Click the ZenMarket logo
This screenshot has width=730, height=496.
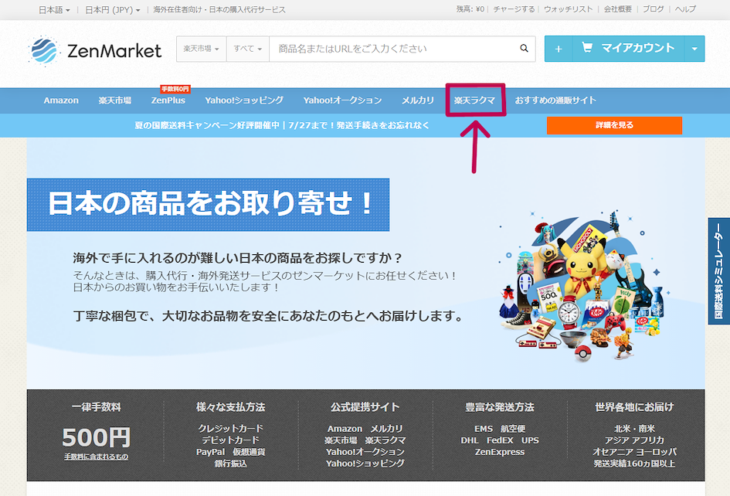click(x=95, y=50)
